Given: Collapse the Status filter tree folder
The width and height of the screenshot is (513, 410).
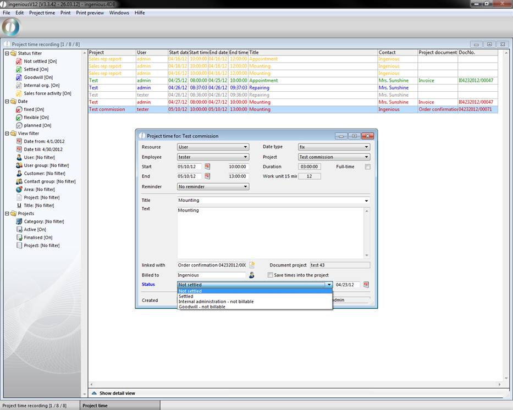Looking at the screenshot, I should pyautogui.click(x=7, y=53).
